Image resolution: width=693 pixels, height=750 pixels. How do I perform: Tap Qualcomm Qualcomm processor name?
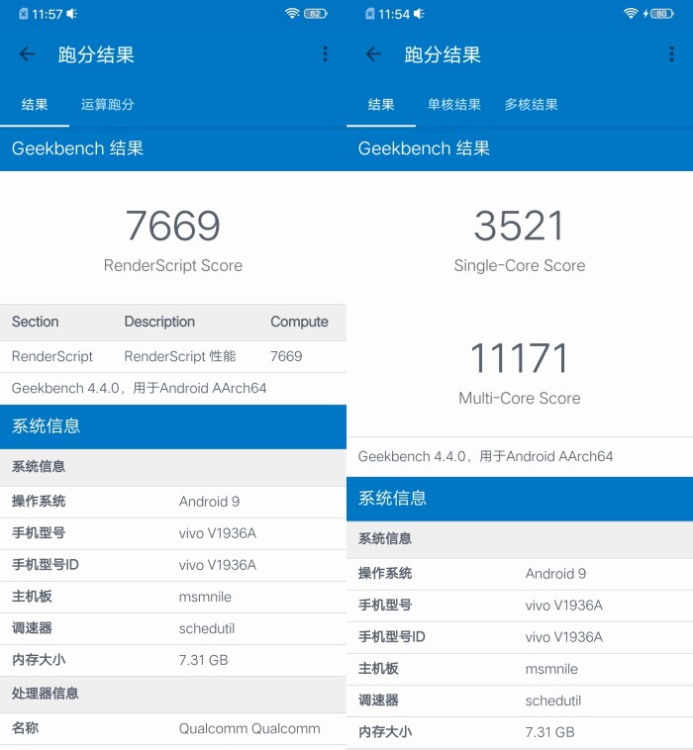[249, 728]
